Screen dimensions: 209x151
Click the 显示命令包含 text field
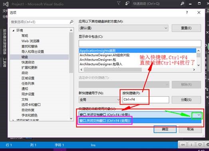point(140,43)
